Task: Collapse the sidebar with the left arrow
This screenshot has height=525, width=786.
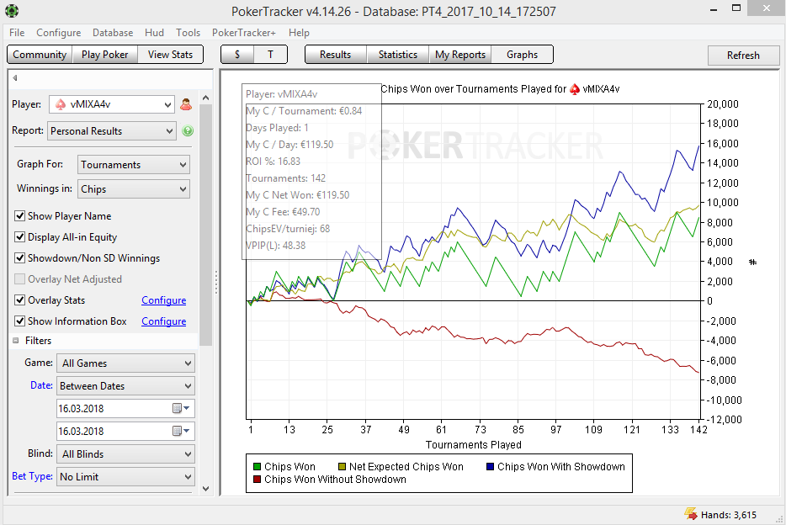Action: (x=15, y=77)
